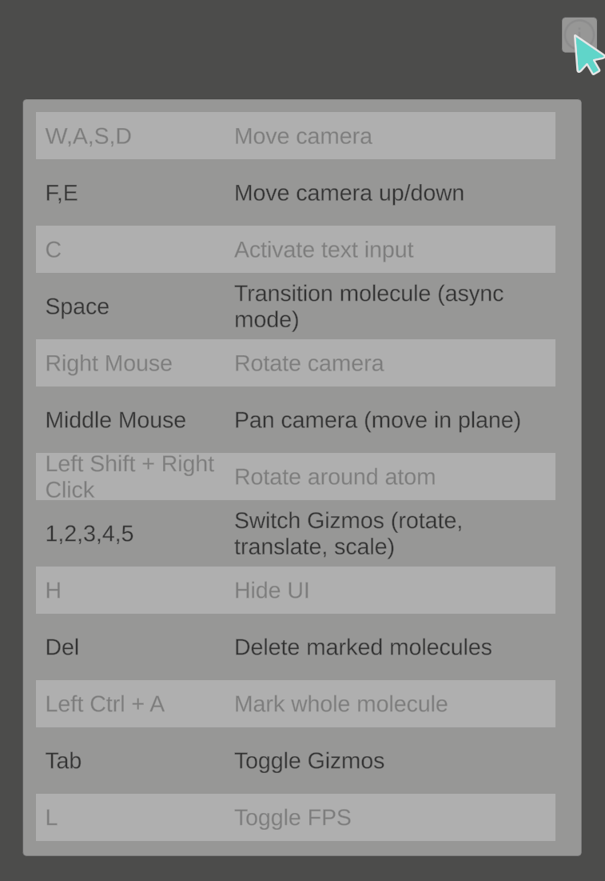Select Pan camera (move in plane) text
605x881 pixels.
tap(377, 420)
